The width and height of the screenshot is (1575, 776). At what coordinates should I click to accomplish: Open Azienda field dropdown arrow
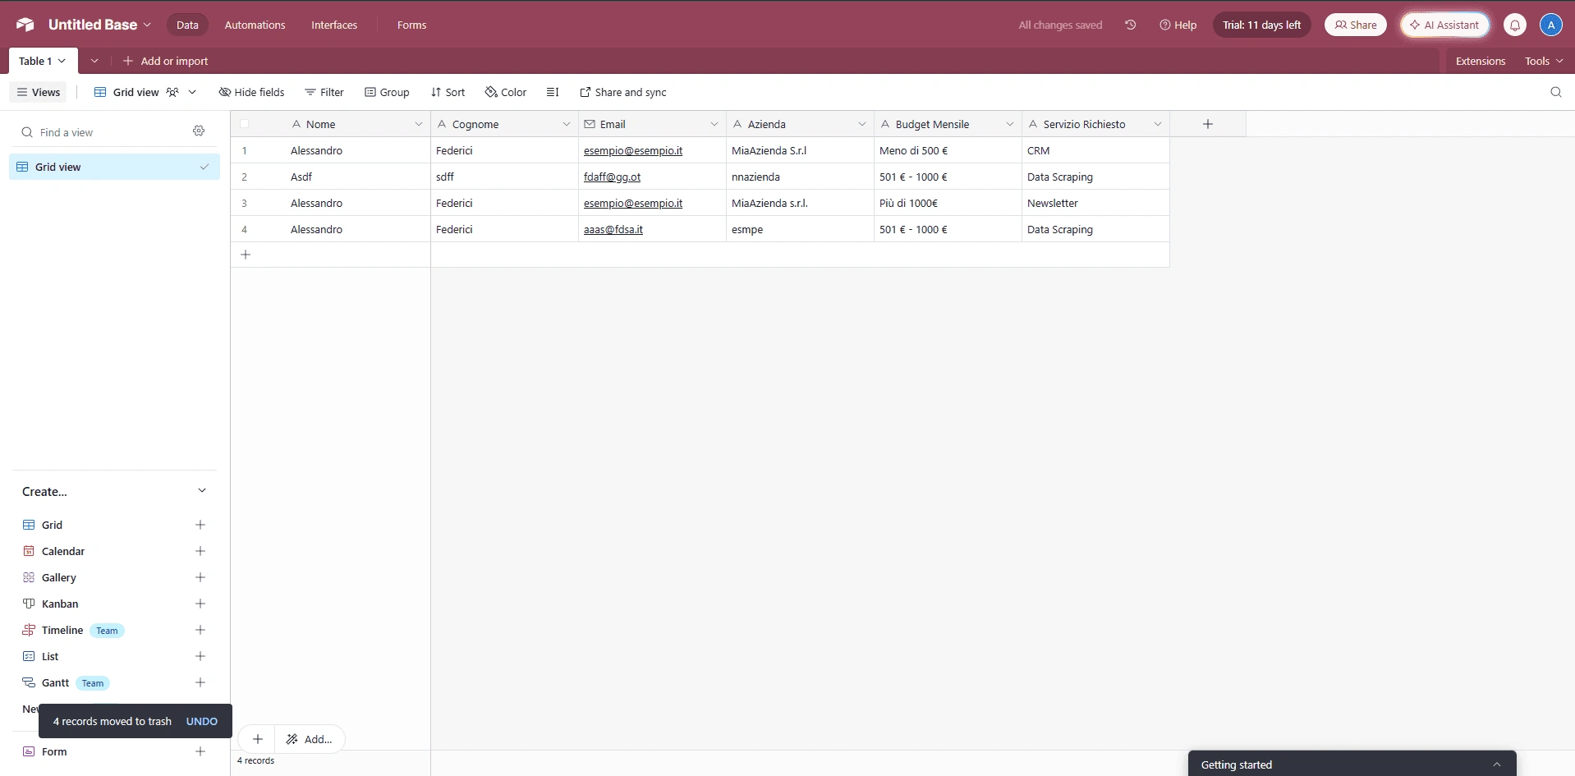coord(862,124)
